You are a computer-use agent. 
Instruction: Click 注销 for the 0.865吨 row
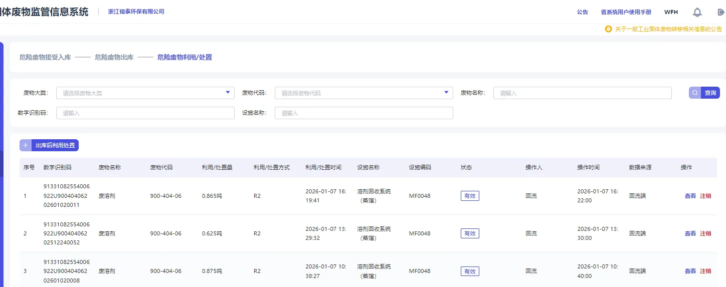point(705,196)
